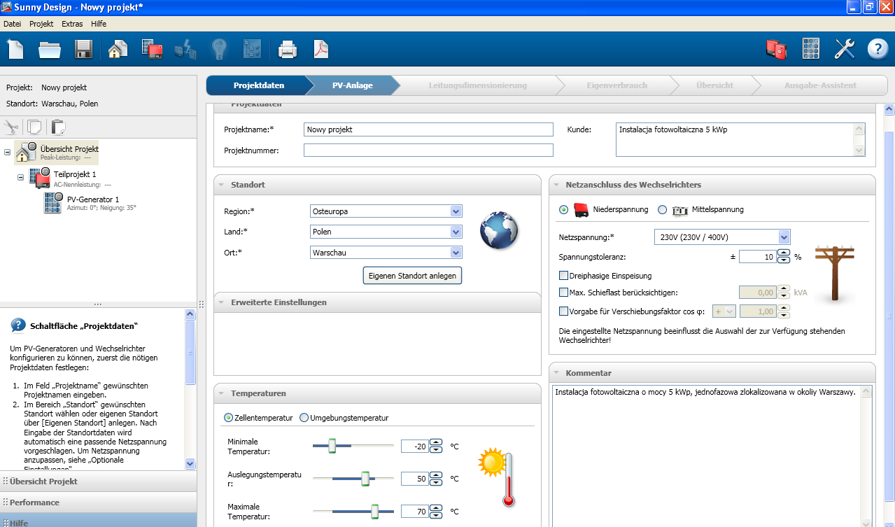Open the Region dropdown
The height and width of the screenshot is (527, 895).
(456, 211)
